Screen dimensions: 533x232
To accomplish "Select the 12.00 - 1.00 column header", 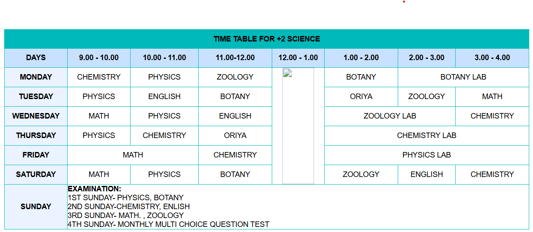I will pos(298,58).
